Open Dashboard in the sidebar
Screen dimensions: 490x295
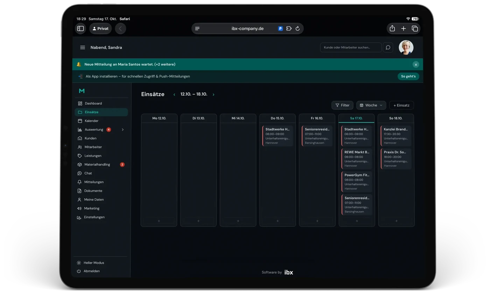[101, 103]
